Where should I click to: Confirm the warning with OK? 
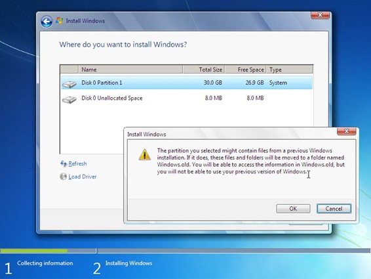[x=293, y=209]
